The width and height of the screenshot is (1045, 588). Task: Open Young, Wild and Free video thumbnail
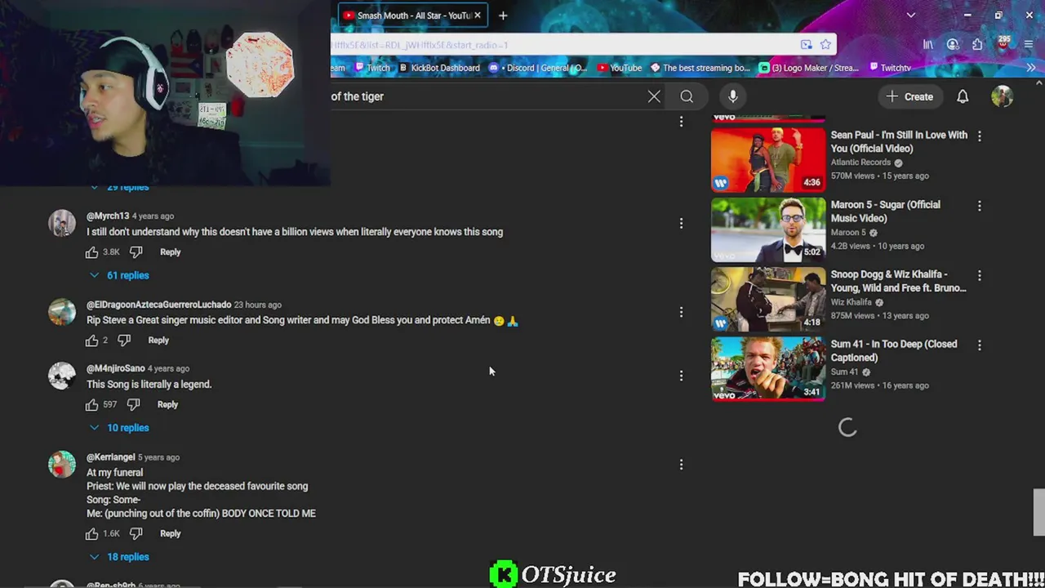point(768,299)
